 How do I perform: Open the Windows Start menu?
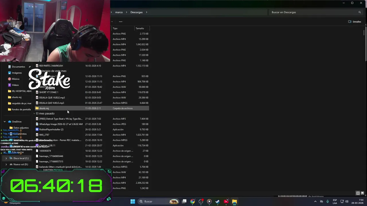[133, 201]
